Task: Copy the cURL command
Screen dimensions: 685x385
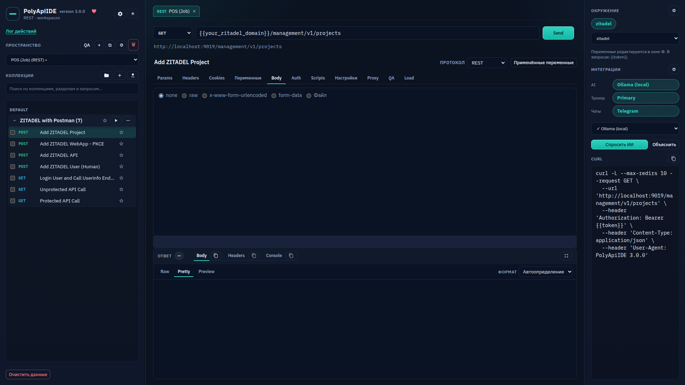Action: coord(673,159)
